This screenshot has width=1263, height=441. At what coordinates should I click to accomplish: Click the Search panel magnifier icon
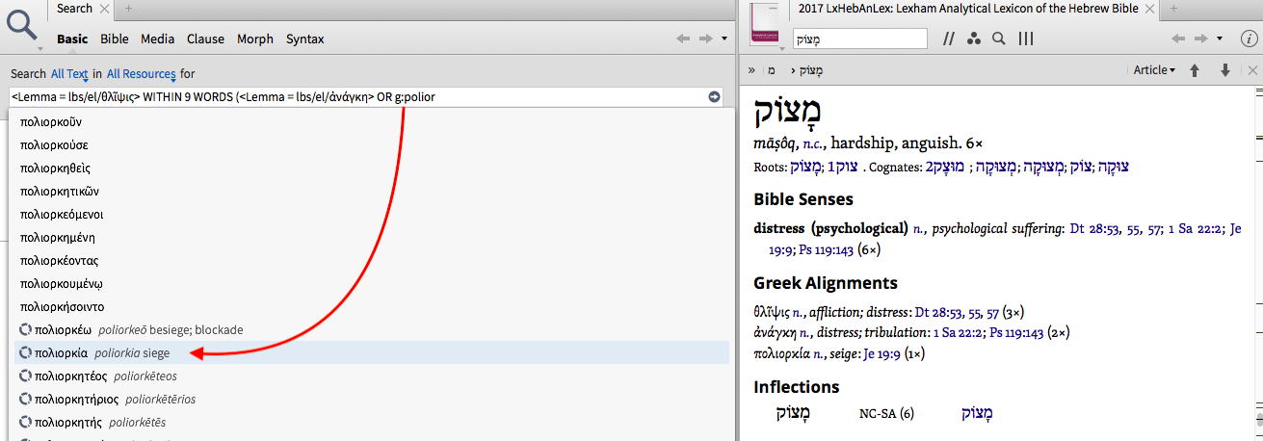pyautogui.click(x=22, y=27)
